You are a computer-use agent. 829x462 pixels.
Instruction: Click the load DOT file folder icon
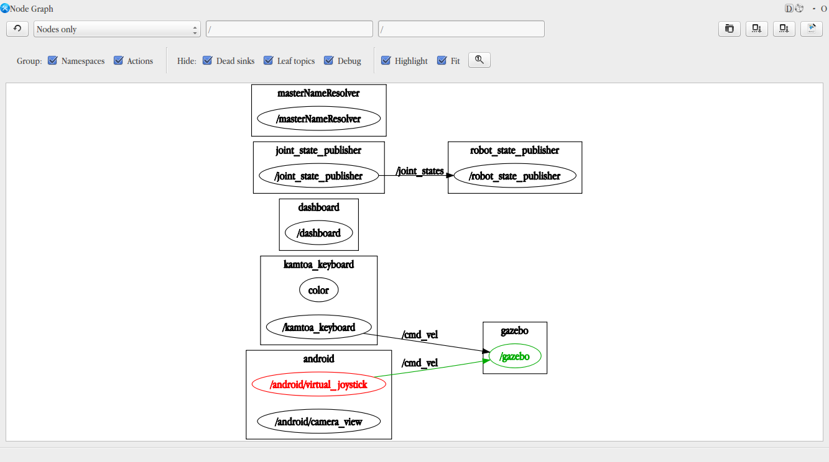click(729, 29)
